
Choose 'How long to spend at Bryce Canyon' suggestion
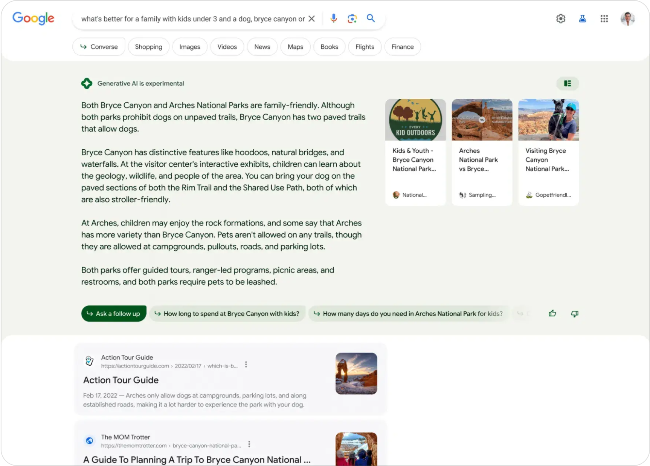227,314
